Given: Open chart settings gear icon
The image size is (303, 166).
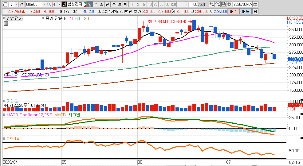Looking at the screenshot, I should (229, 4).
